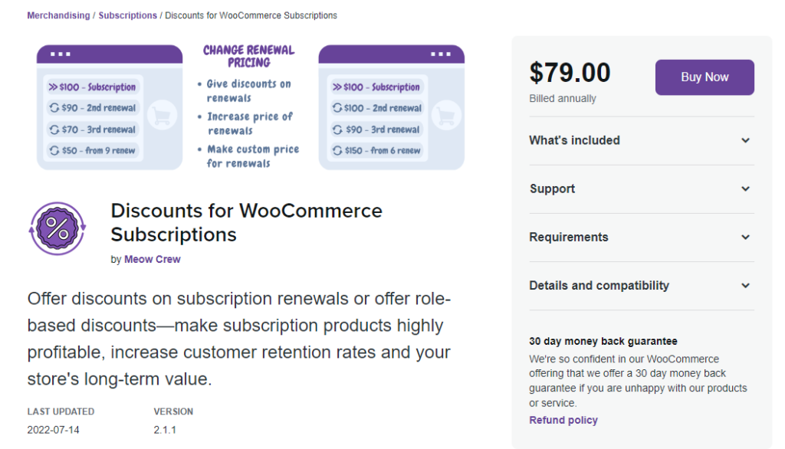785x449 pixels.
Task: Click the Buy Now button
Action: [705, 77]
